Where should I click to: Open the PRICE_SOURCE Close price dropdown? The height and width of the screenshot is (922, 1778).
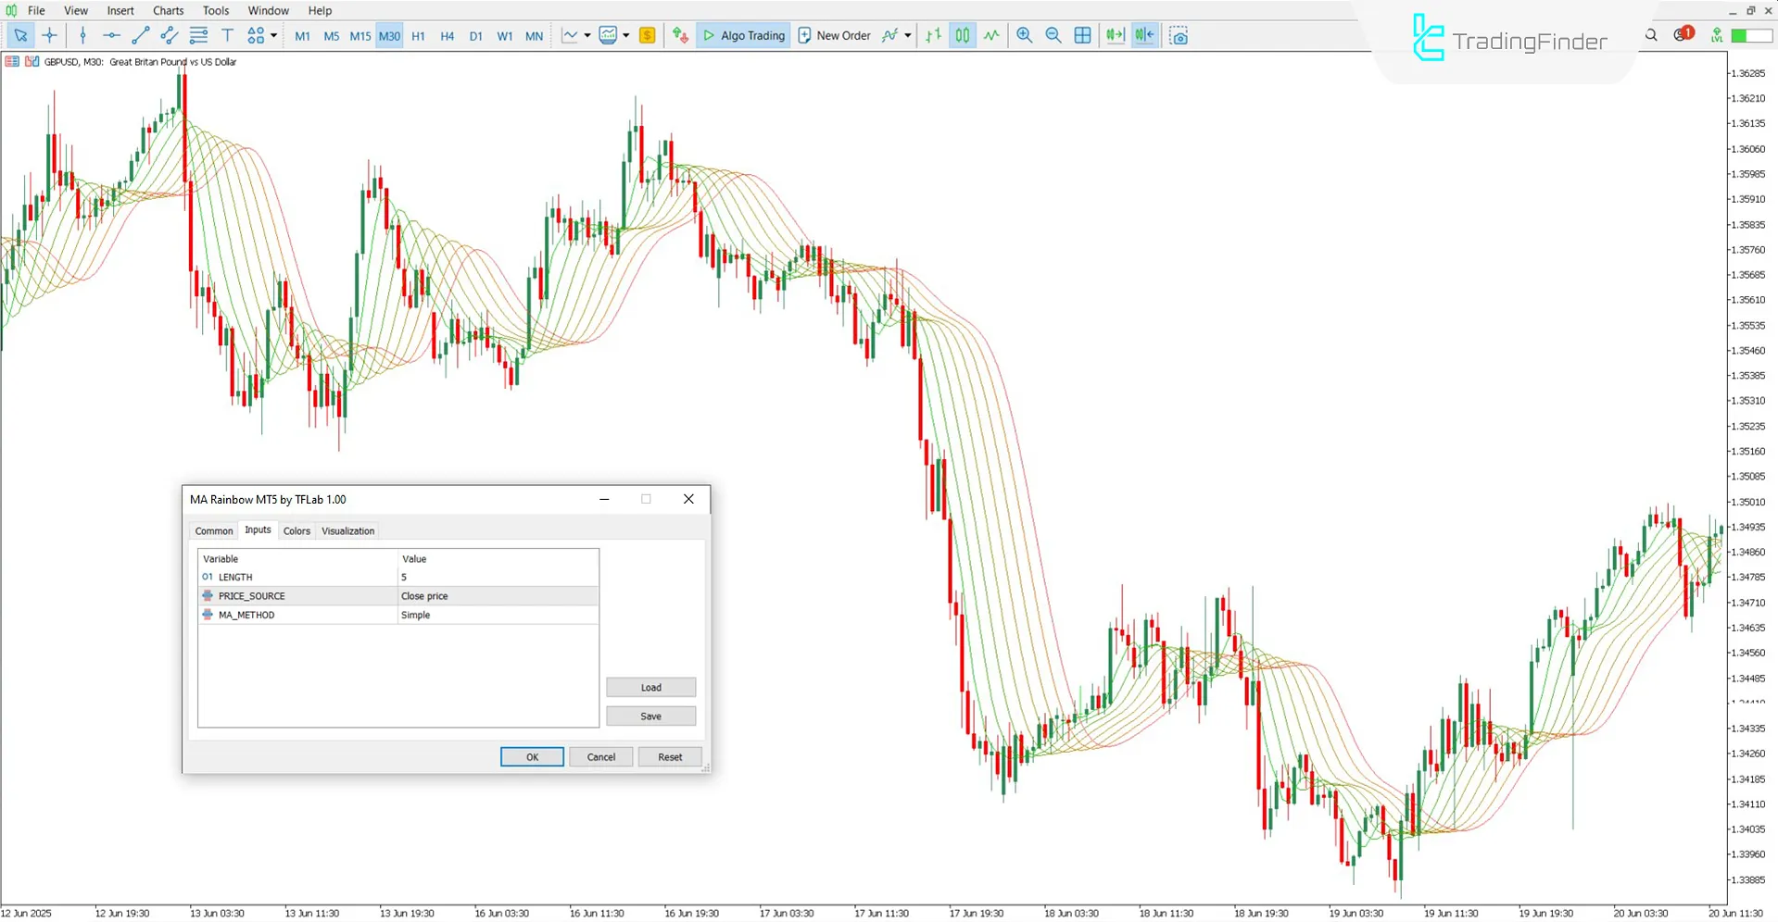pos(498,595)
